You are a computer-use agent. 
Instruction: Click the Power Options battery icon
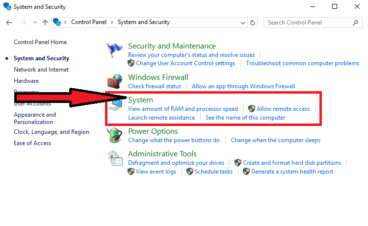(x=115, y=136)
